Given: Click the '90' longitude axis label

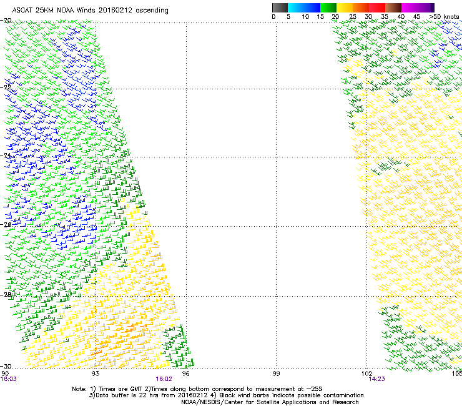Looking at the screenshot, I should 5,374.
